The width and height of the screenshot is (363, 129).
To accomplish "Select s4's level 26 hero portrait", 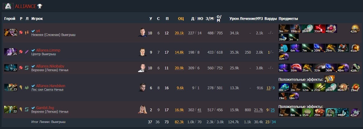I will [11, 32].
